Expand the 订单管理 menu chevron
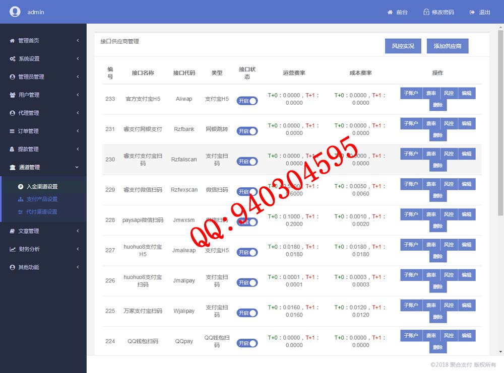Viewport: 504px width, 373px height. tap(78, 131)
